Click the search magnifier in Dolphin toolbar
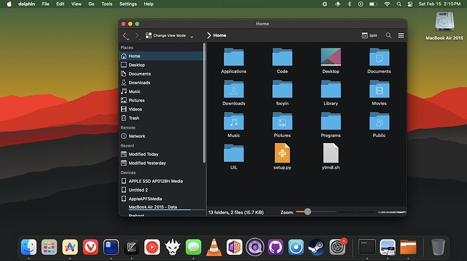467x261 pixels. [x=388, y=35]
